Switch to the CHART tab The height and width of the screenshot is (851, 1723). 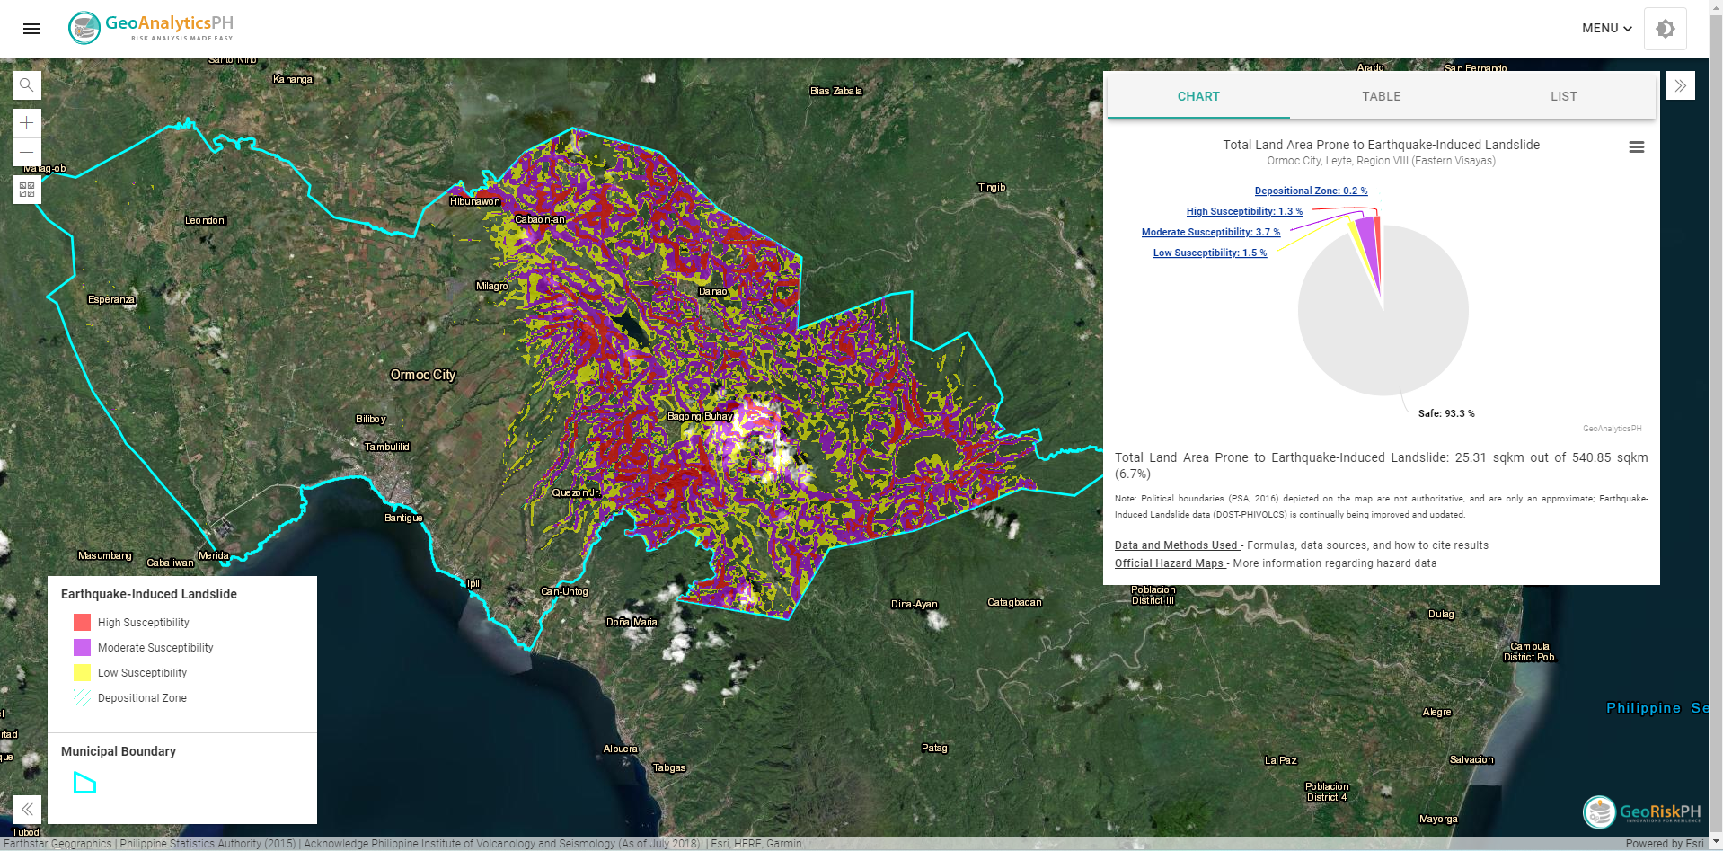coord(1198,96)
